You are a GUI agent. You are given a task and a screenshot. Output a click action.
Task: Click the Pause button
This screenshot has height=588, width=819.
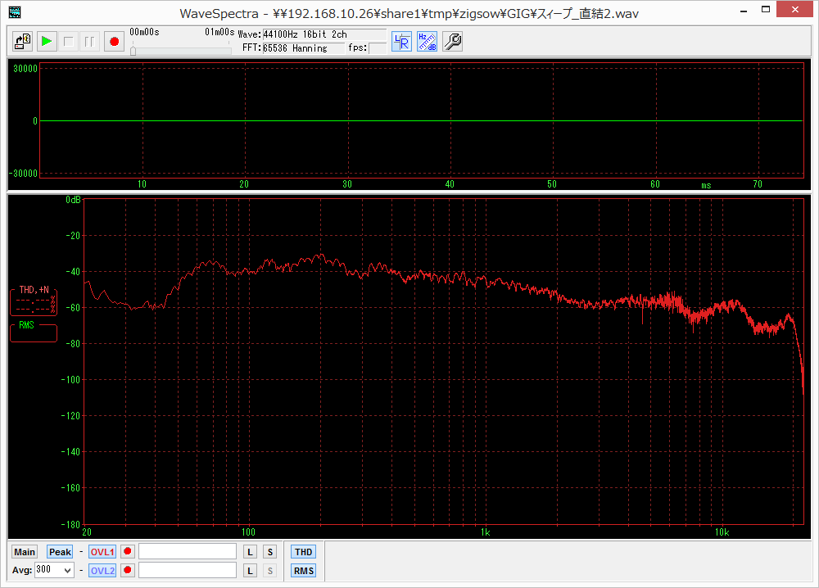coord(90,41)
